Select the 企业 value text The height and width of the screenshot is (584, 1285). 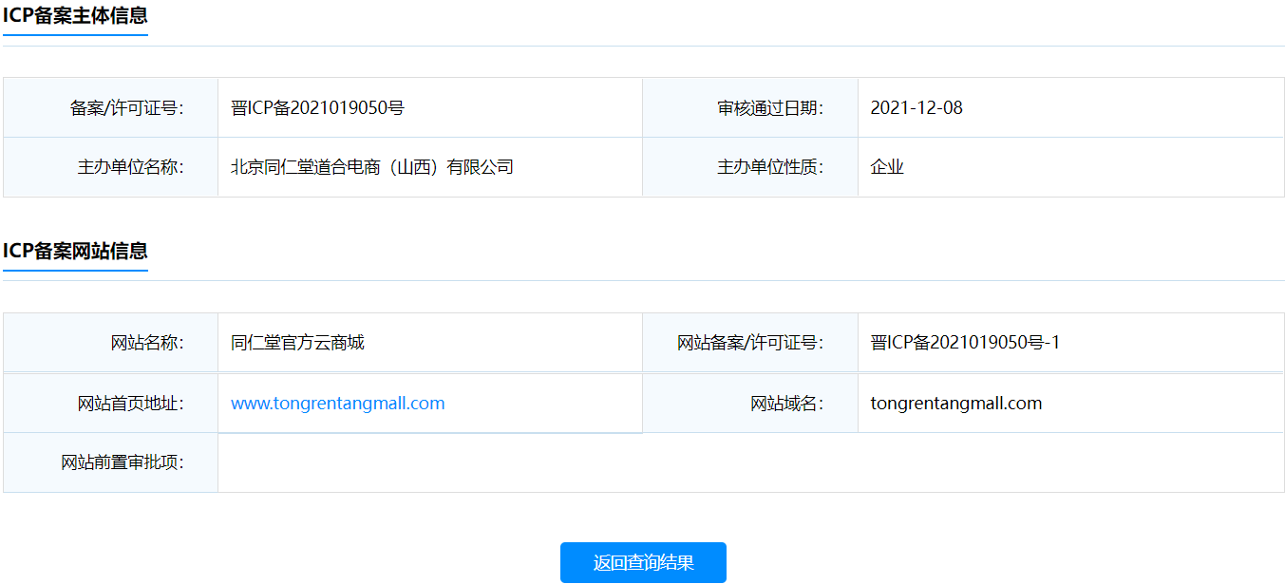tap(887, 167)
